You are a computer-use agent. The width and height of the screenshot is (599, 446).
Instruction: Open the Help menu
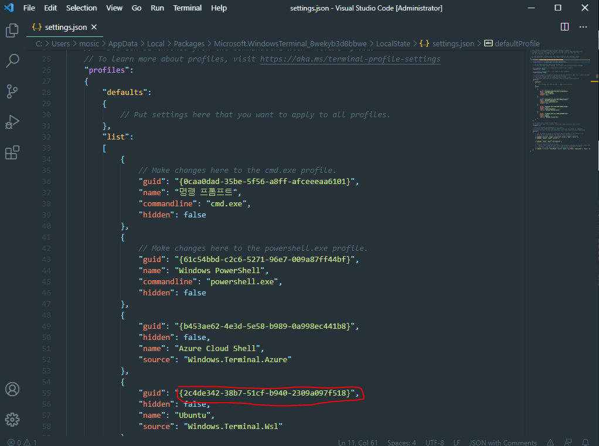(219, 8)
